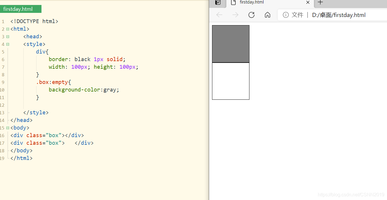This screenshot has height=200, width=387.
Task: Click the closing style tag
Action: click(x=36, y=113)
